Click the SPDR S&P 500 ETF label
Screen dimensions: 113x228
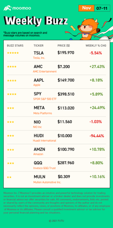click(x=45, y=99)
